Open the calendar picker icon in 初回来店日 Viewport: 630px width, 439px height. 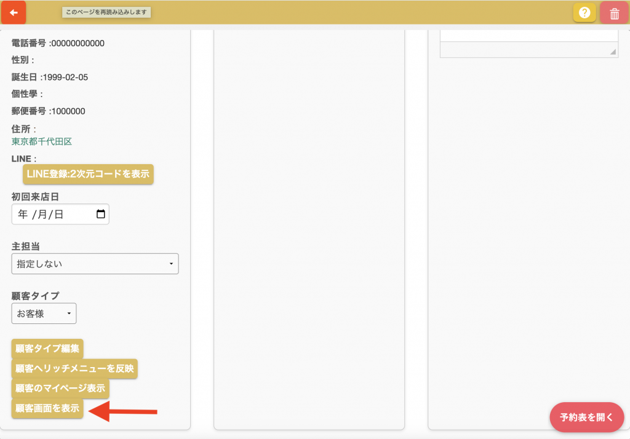[x=101, y=215]
